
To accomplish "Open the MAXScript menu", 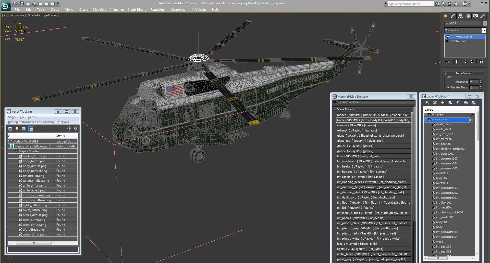I will (x=199, y=10).
